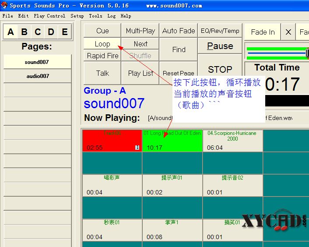Toggle Auto Fade
309x247 pixels.
178,31
